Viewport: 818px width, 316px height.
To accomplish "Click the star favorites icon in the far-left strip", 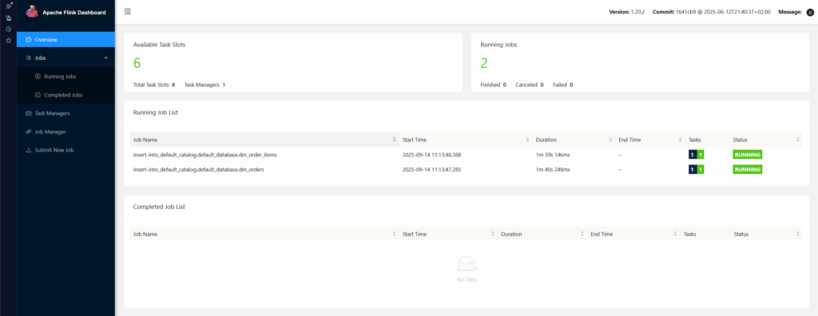I will pos(8,40).
